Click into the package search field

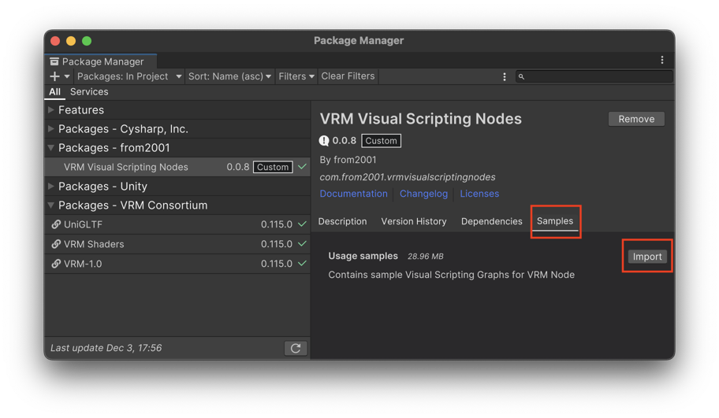[x=594, y=76]
